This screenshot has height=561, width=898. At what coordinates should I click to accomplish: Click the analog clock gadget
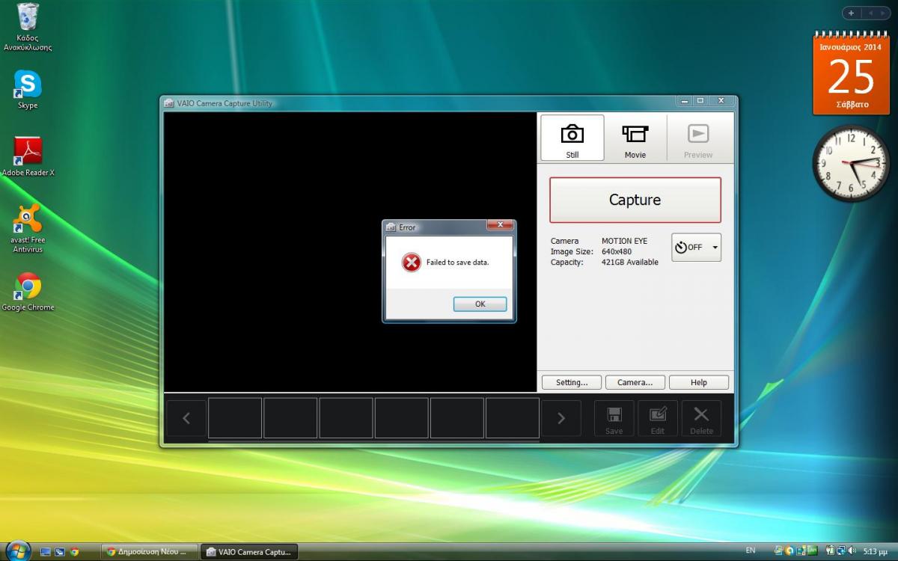point(851,163)
